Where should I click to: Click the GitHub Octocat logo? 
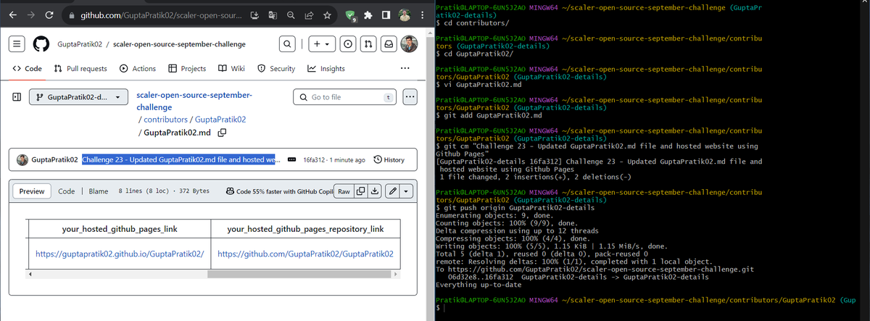pos(41,44)
